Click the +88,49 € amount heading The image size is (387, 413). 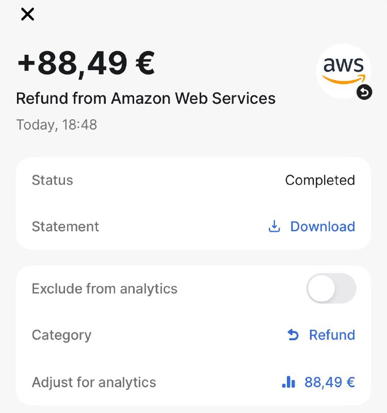point(86,64)
